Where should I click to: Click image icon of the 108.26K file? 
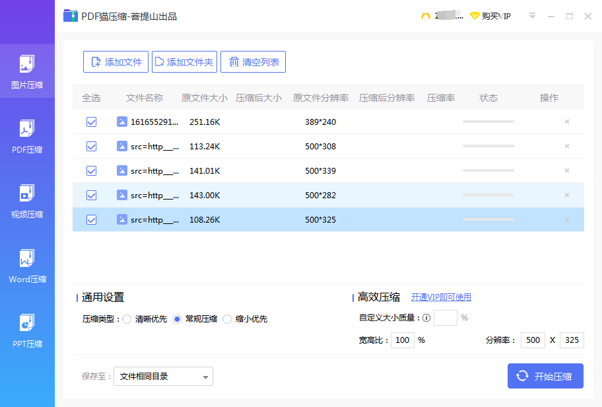click(x=121, y=219)
